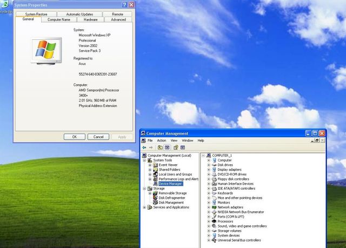Click the COMPUTER_1 root node icon
Viewport: 346px width, 248px height.
209,156
